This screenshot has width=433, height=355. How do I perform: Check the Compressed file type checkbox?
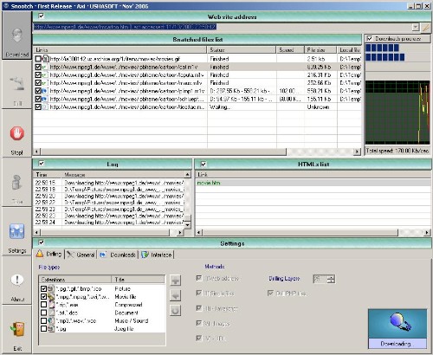click(x=43, y=305)
